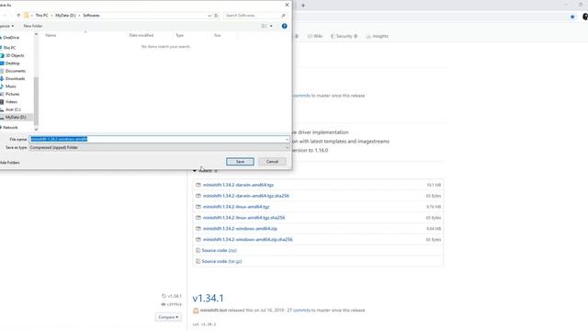
Task: Click the Cancel button
Action: tap(272, 162)
